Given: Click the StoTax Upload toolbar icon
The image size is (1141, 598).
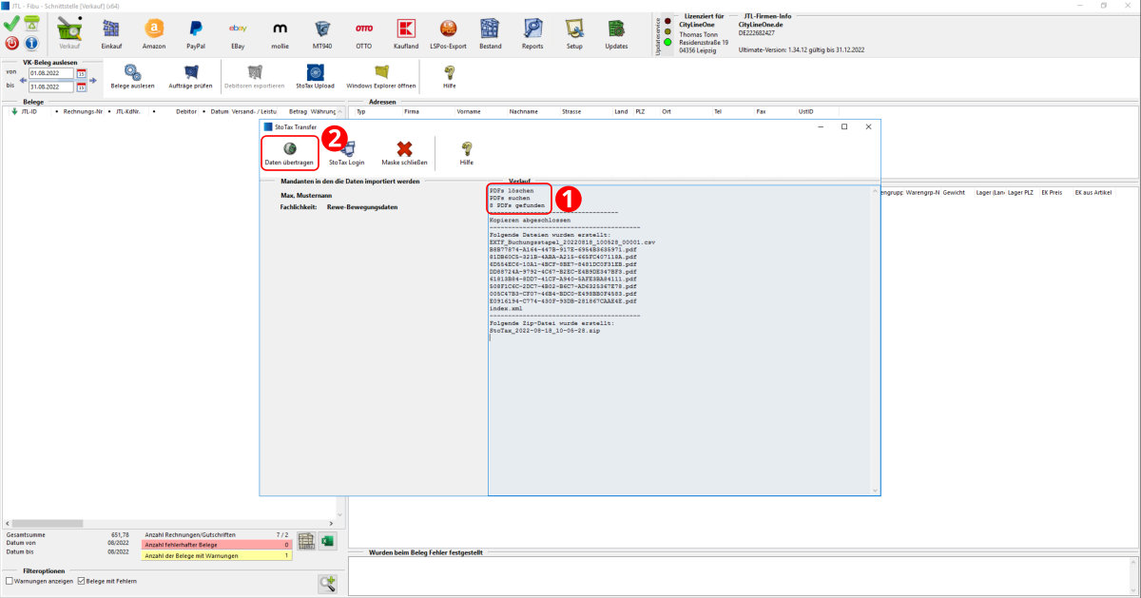Looking at the screenshot, I should coord(315,76).
